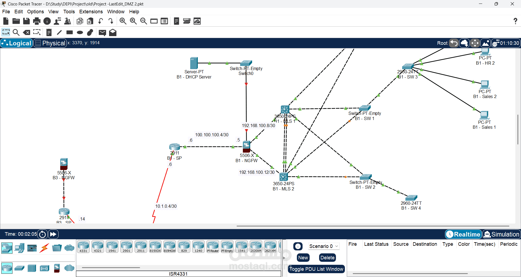Fast forward time button
Screen dimensions: 521x277
(53, 234)
